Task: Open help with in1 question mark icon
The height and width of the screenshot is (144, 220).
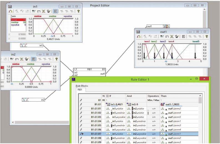Action: 78,11
